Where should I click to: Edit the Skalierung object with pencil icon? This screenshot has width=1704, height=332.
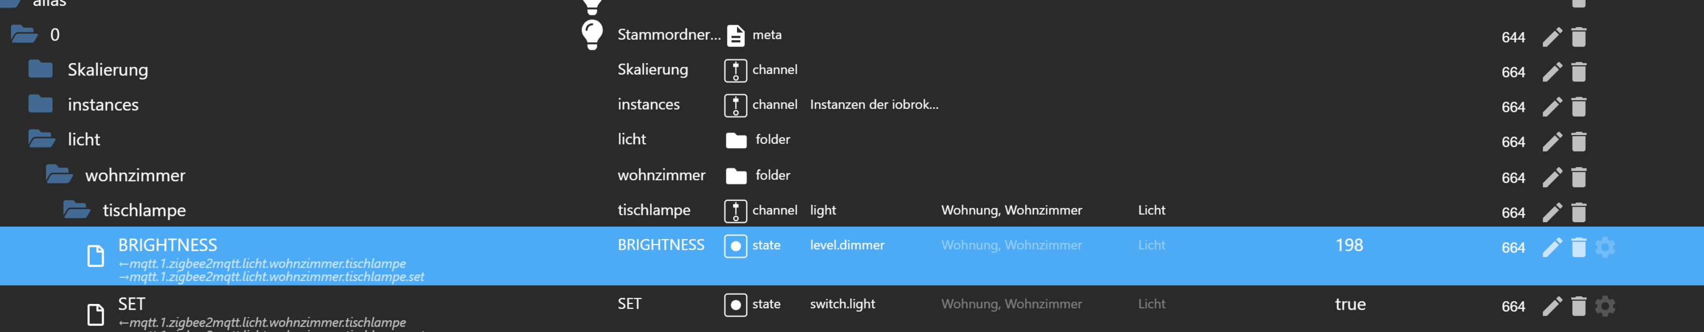point(1551,72)
